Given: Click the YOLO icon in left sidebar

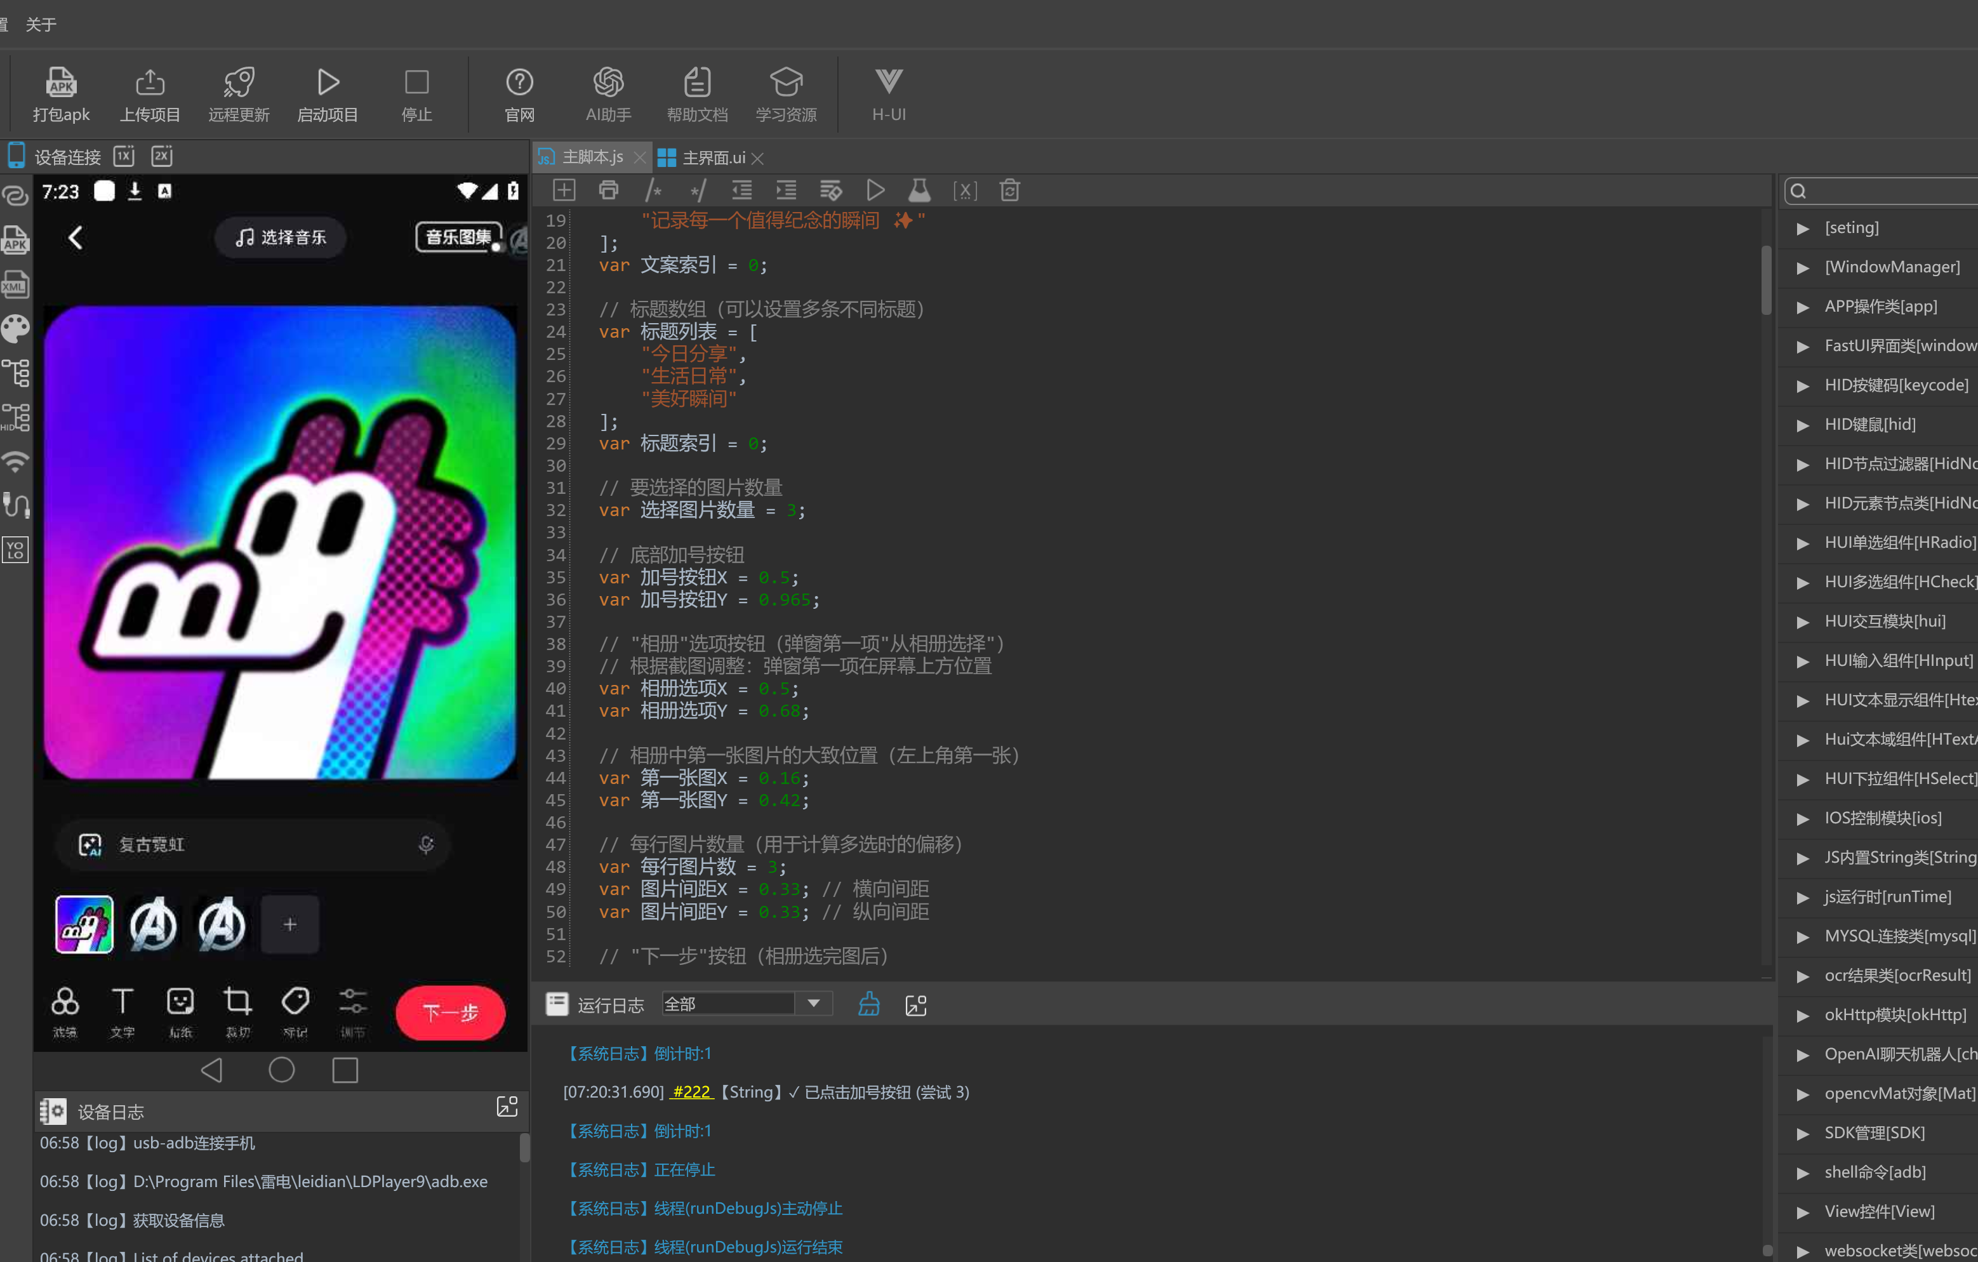Looking at the screenshot, I should click(x=16, y=550).
